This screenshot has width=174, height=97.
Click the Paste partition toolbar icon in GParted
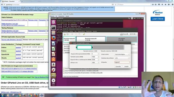[x=80, y=34]
